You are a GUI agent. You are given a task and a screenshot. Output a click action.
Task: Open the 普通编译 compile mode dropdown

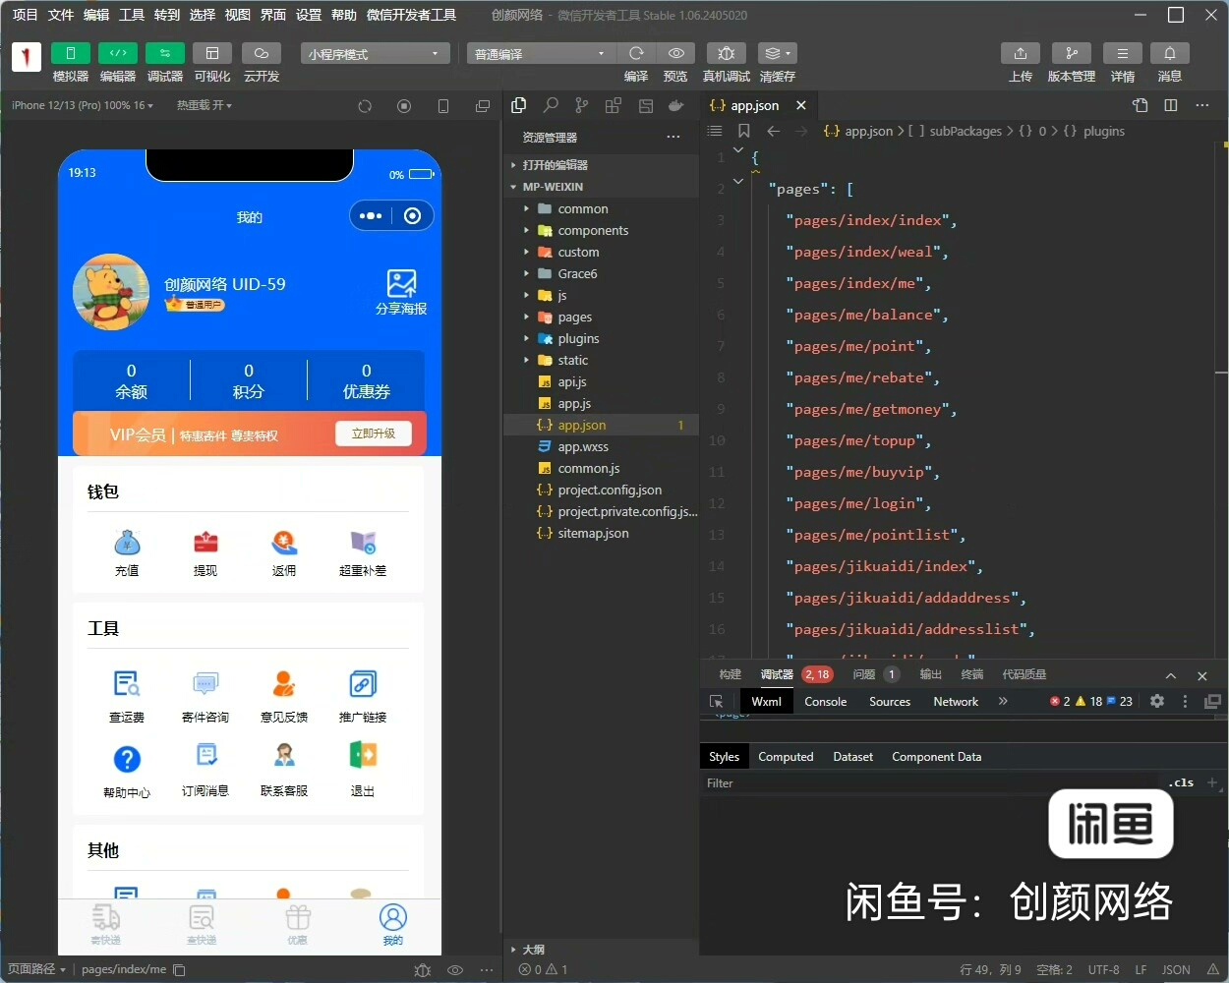tap(539, 54)
